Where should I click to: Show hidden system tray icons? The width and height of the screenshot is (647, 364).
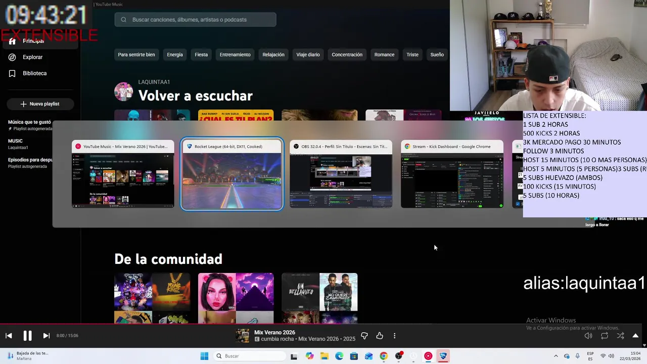(556, 356)
